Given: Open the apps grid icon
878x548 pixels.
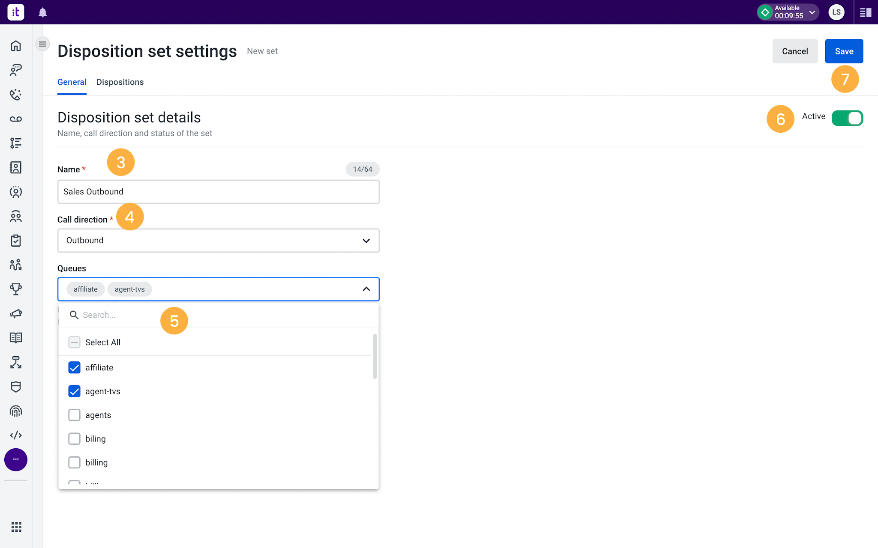Looking at the screenshot, I should (16, 527).
